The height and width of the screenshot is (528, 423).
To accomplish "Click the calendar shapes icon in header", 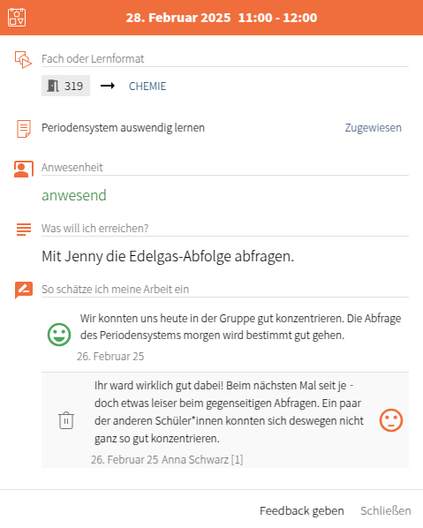I will pos(17,17).
